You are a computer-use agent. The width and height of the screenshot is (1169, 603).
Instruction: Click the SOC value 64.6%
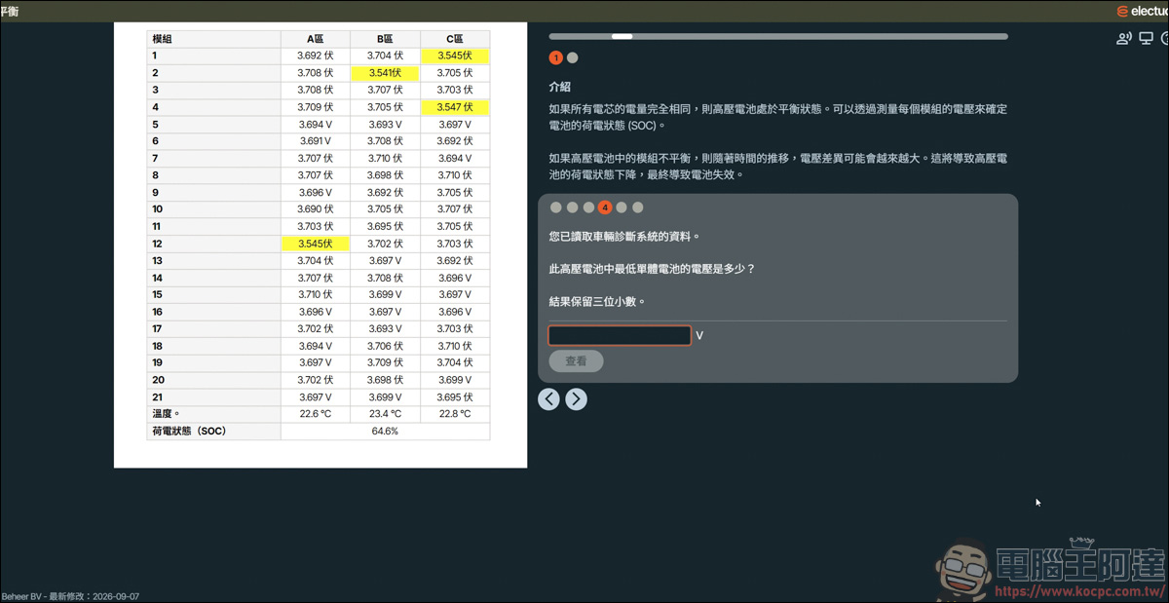[x=385, y=431]
